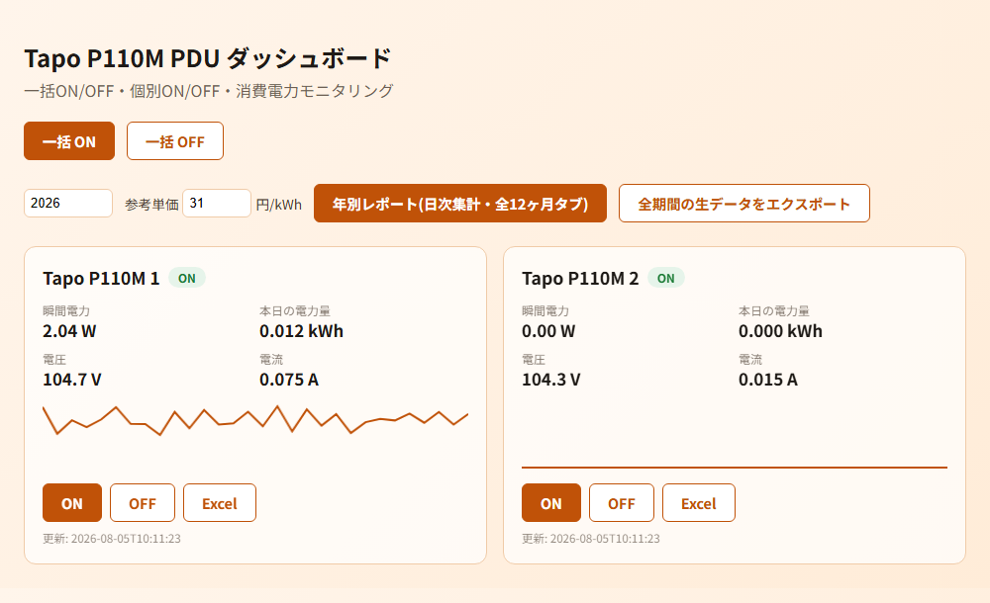Click the ON status badge of Tapo P110M 1
Viewport: 990px width, 603px height.
coord(187,278)
